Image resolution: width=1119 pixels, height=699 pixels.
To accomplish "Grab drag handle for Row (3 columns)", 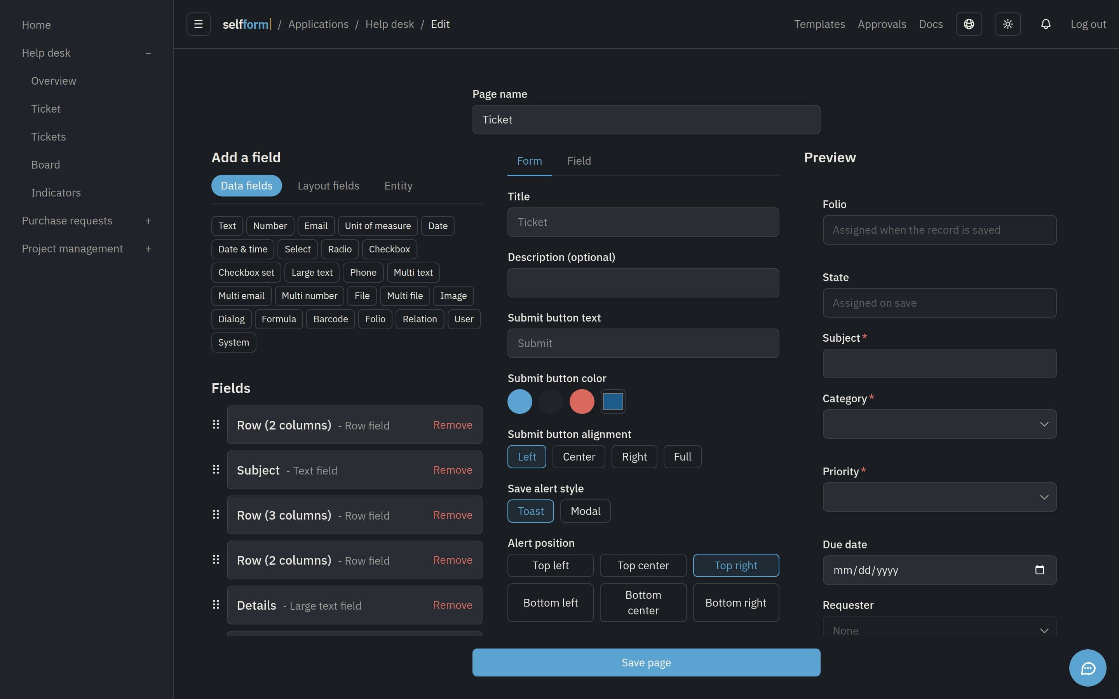I will (x=216, y=515).
